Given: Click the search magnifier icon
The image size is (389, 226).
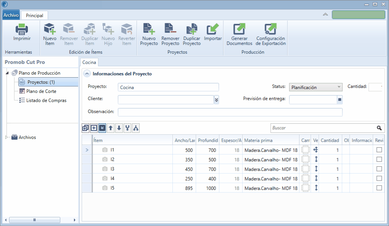Looking at the screenshot, I should tap(379, 128).
